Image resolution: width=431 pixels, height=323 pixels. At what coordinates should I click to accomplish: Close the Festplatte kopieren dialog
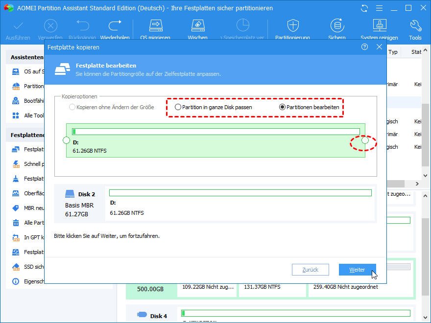pos(379,47)
